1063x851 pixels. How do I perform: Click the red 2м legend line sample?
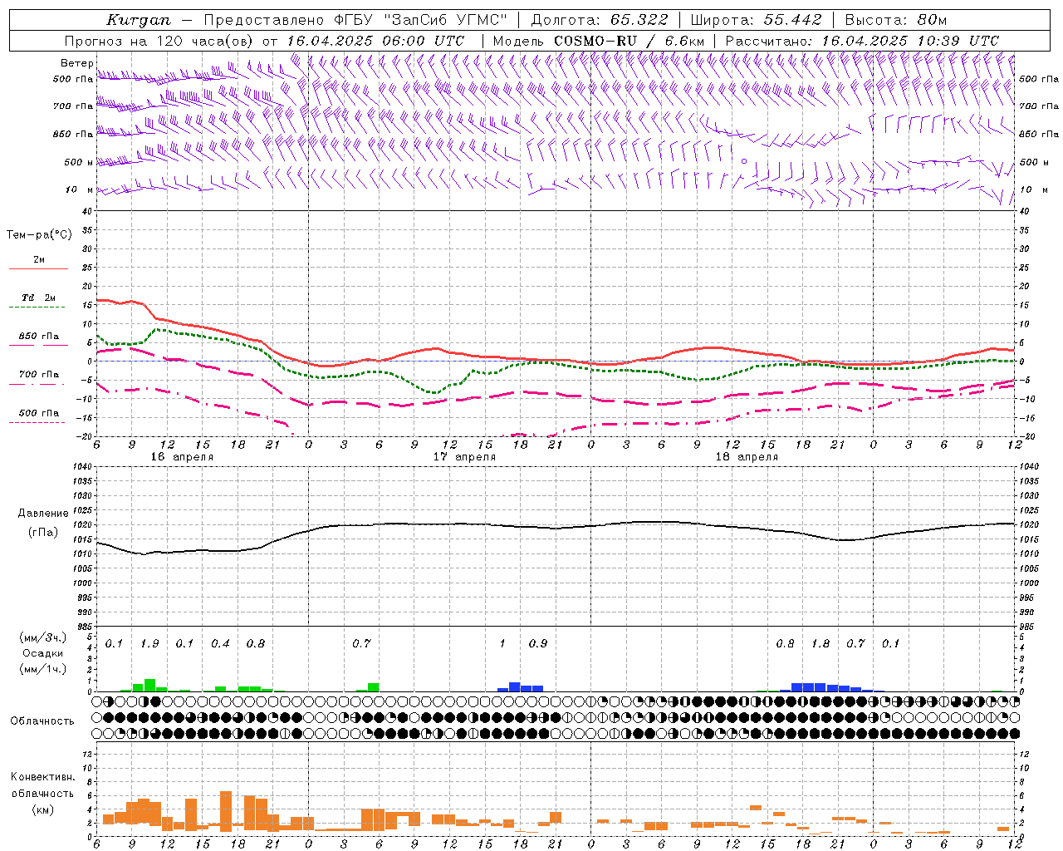click(38, 268)
